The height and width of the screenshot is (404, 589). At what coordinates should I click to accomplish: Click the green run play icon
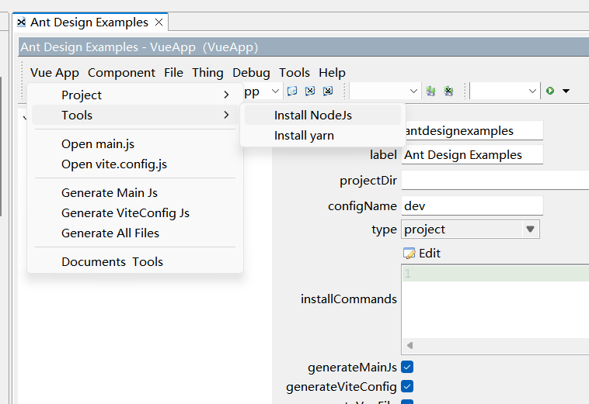tap(550, 91)
